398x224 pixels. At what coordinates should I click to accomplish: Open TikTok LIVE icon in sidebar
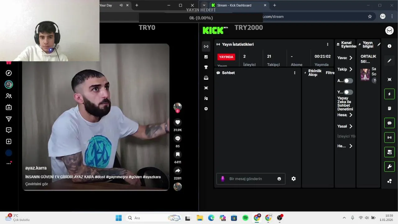click(x=9, y=107)
